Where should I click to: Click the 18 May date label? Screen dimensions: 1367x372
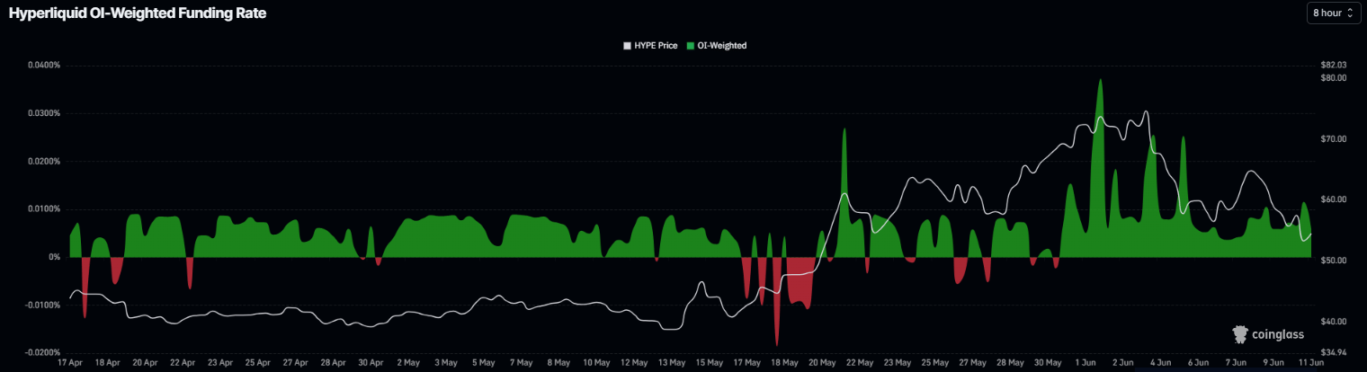point(783,362)
